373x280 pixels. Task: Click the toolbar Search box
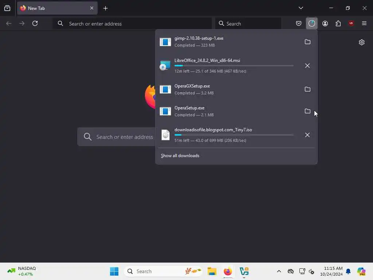pos(248,24)
